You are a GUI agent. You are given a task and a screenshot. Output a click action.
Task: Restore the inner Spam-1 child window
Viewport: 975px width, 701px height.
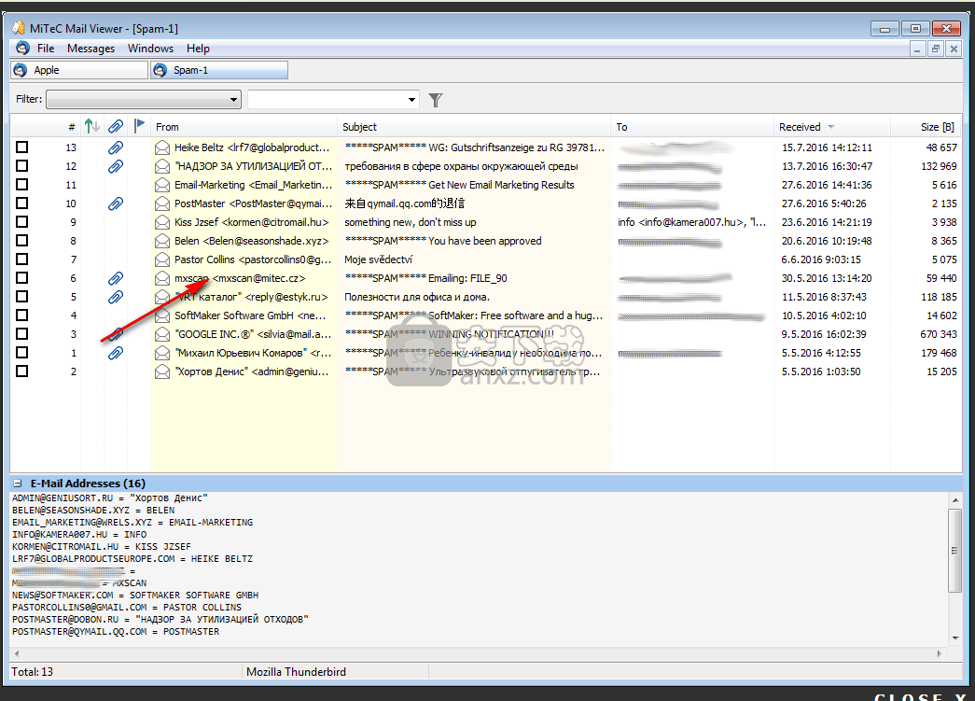click(935, 49)
